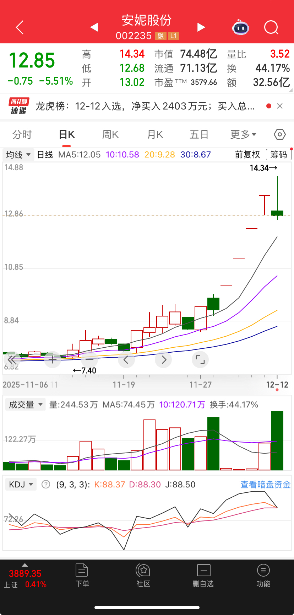Screen dimensions: 294x615
Task: Expand 上证 index bar arrow
Action: pyautogui.click(x=24, y=565)
